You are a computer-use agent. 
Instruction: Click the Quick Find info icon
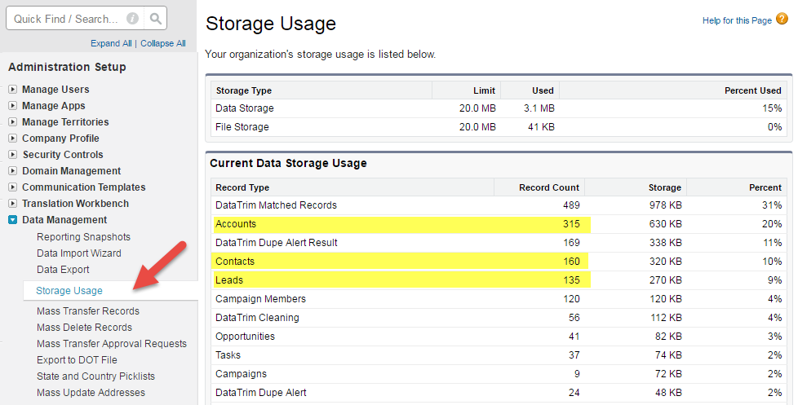click(132, 19)
